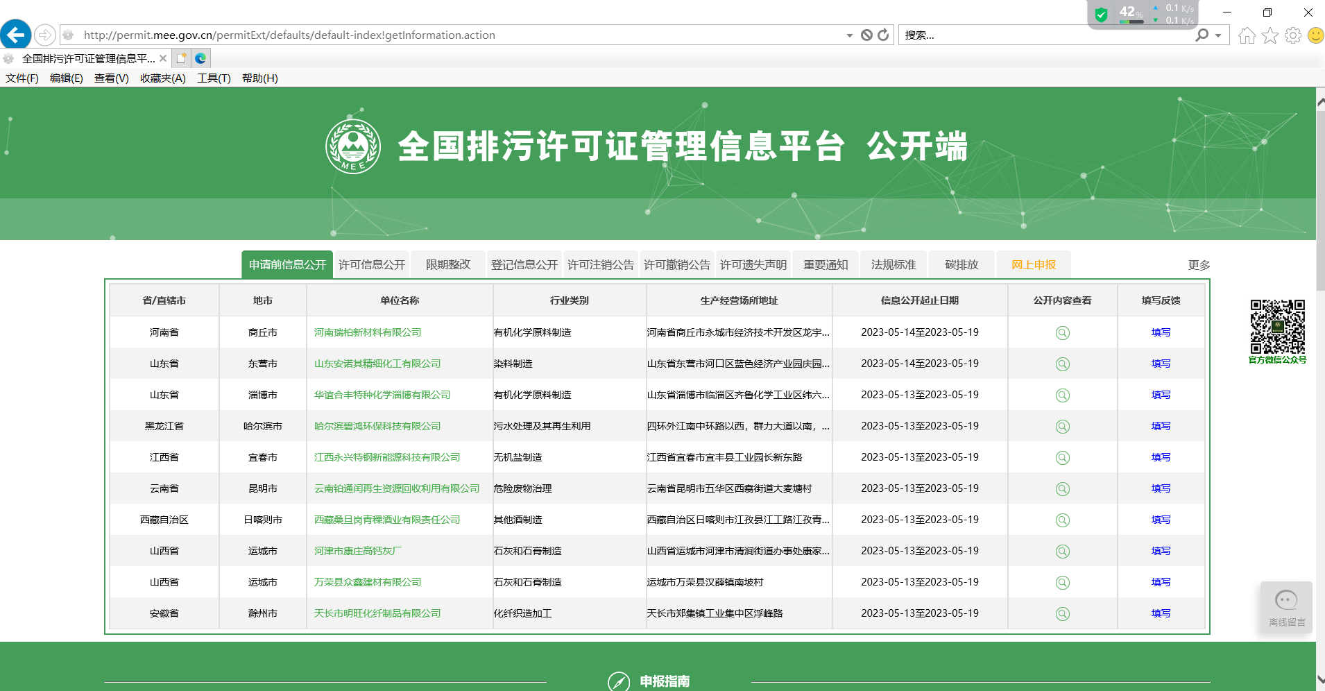Open 山东安诺其精细化工有限公司 company link

coord(377,364)
